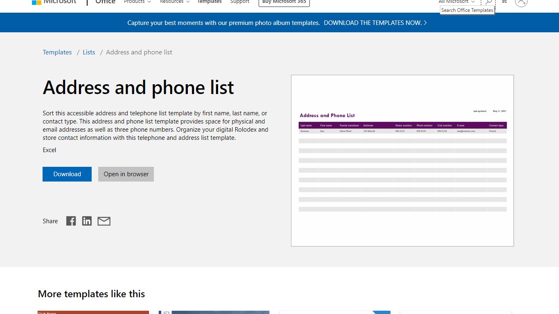
Task: Share via the email envelope icon
Action: pyautogui.click(x=104, y=221)
